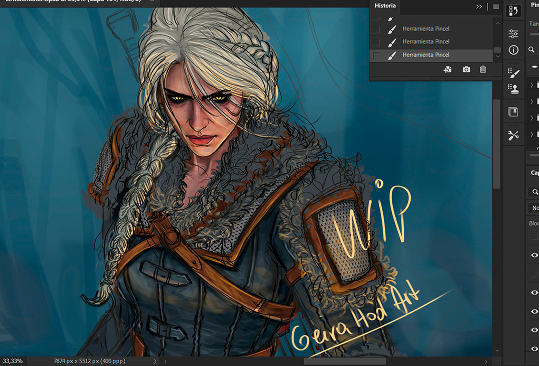539x366 pixels.
Task: Delete current history state with trash icon
Action: pyautogui.click(x=483, y=69)
